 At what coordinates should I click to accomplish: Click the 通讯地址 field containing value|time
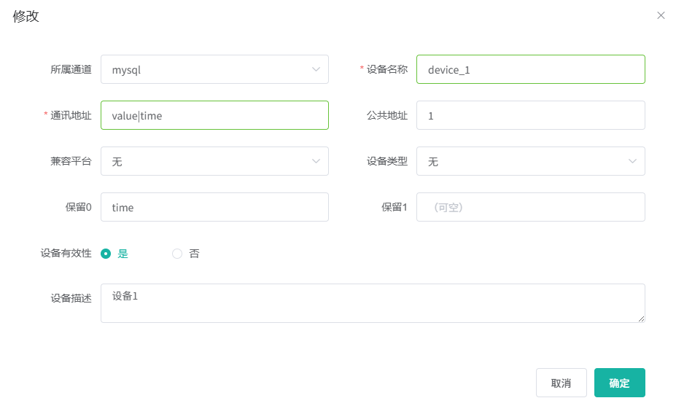tap(214, 115)
